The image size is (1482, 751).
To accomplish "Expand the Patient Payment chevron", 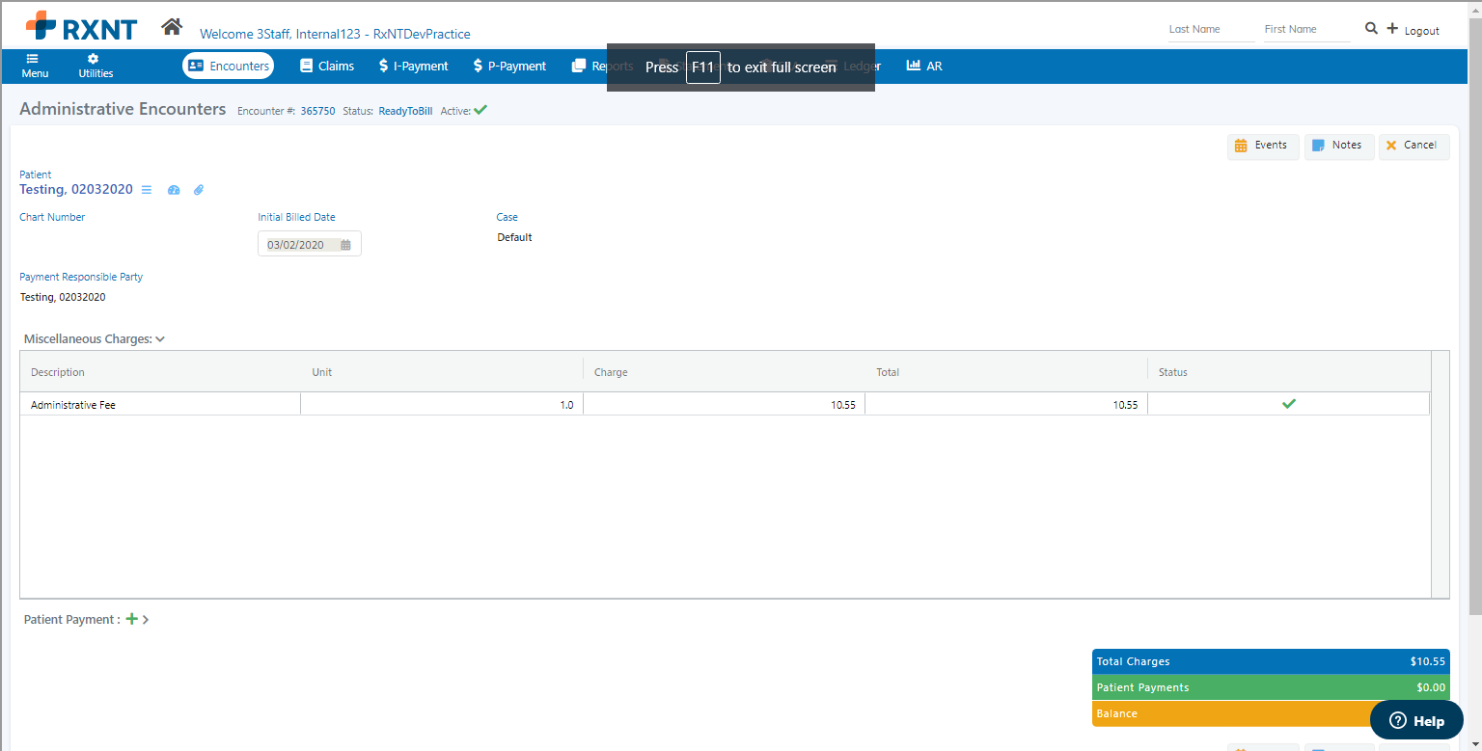I will 146,620.
